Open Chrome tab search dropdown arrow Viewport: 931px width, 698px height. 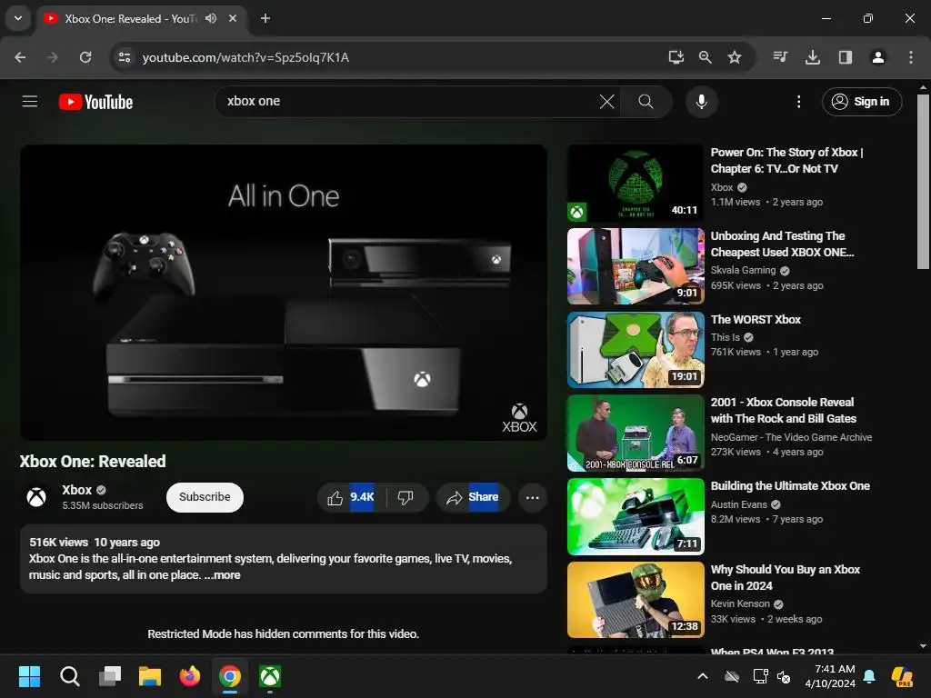click(18, 18)
